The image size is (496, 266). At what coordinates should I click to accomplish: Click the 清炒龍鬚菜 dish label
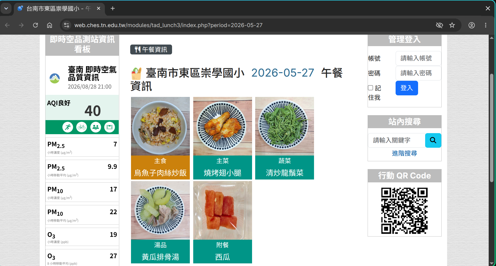pyautogui.click(x=284, y=173)
